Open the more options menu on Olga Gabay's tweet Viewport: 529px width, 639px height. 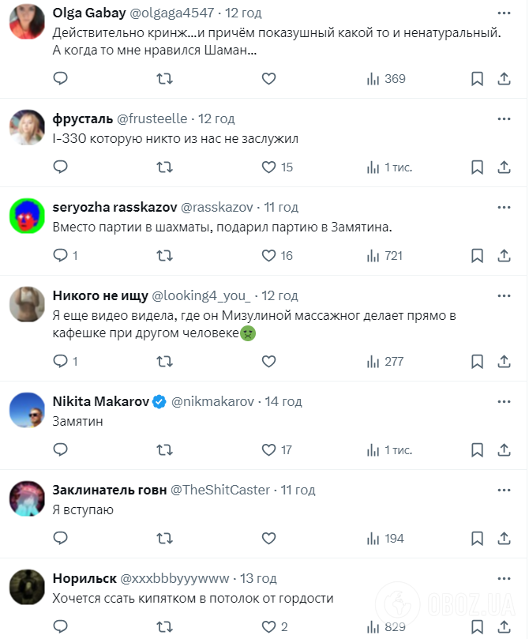pos(504,12)
